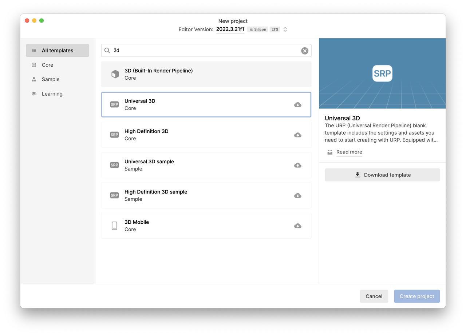Select High Definition 3D sample template title

(156, 192)
